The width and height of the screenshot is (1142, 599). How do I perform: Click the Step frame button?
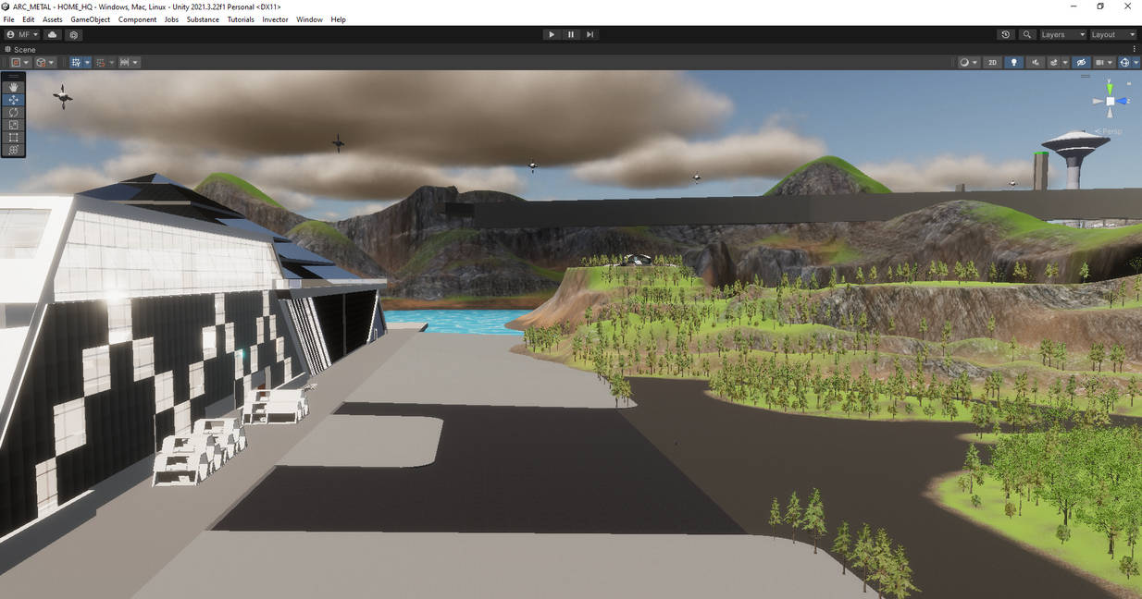(590, 34)
